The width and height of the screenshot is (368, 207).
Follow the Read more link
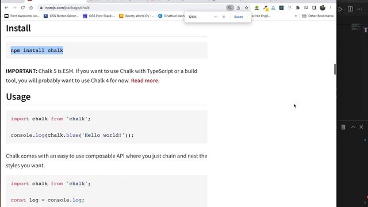(x=145, y=80)
